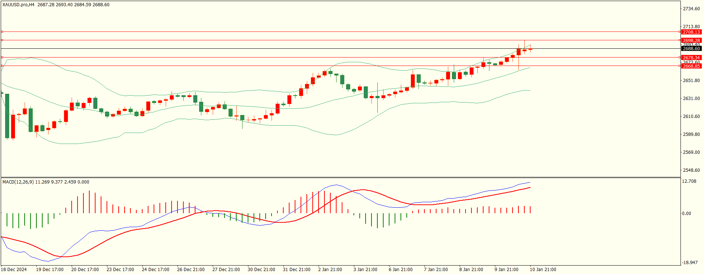This screenshot has height=274, width=704.
Task: Click the 2610.60 price axis label
Action: click(691, 116)
